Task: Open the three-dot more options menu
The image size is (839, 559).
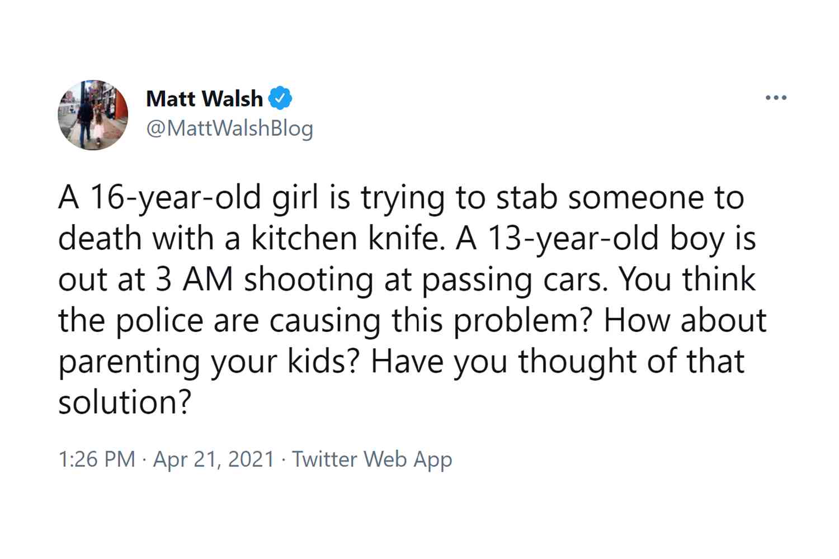Action: (776, 98)
